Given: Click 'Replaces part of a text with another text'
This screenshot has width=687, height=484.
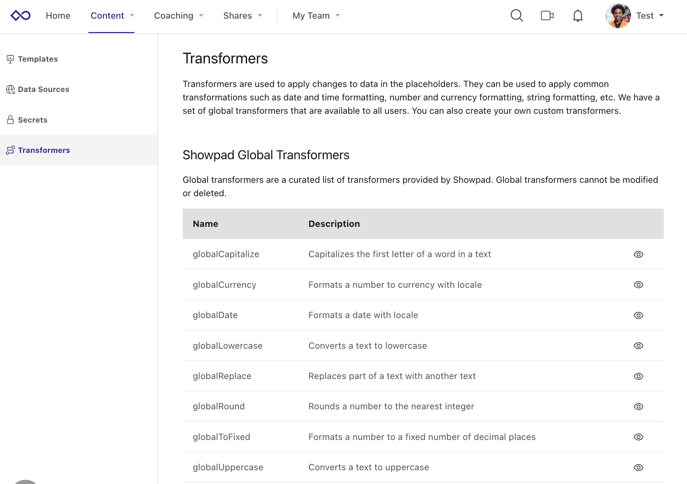Looking at the screenshot, I should (392, 376).
